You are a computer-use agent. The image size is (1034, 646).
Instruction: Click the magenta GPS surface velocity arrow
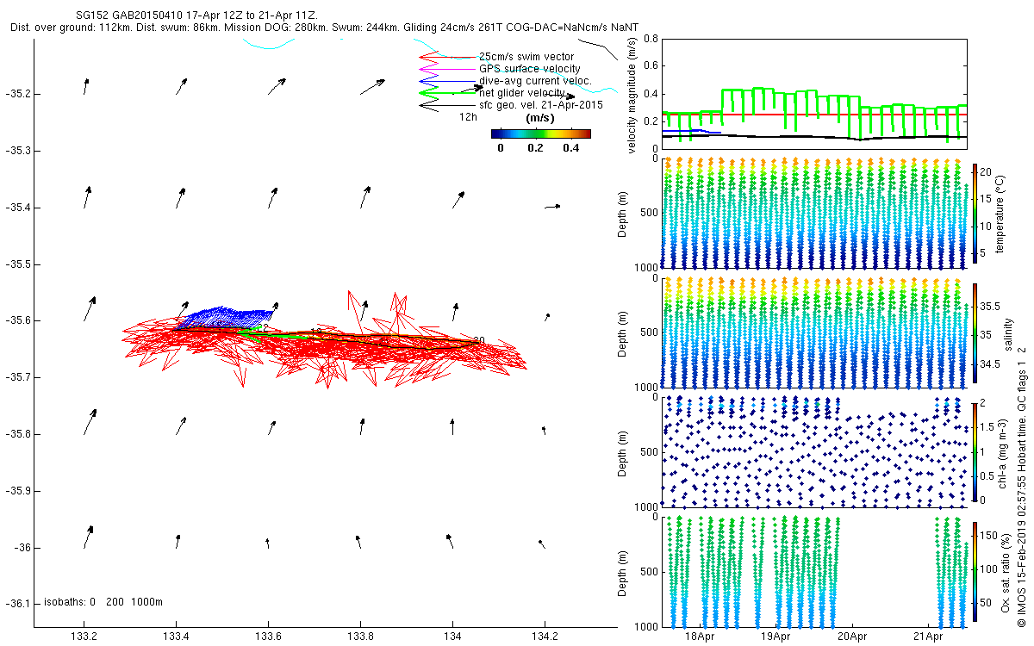[x=446, y=69]
